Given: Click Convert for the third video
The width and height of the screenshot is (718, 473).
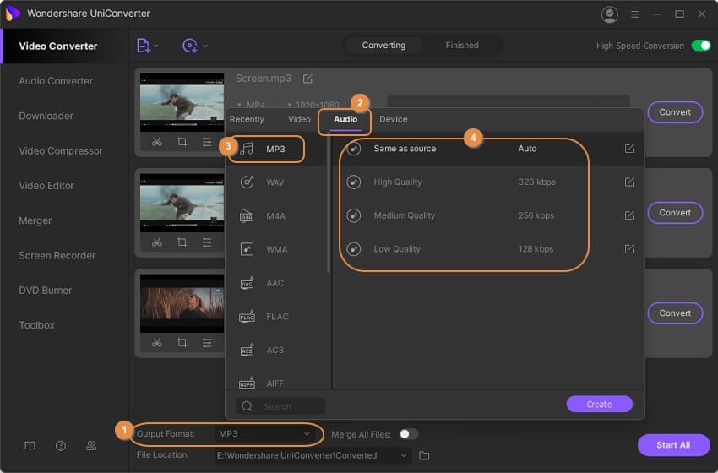Looking at the screenshot, I should 675,313.
